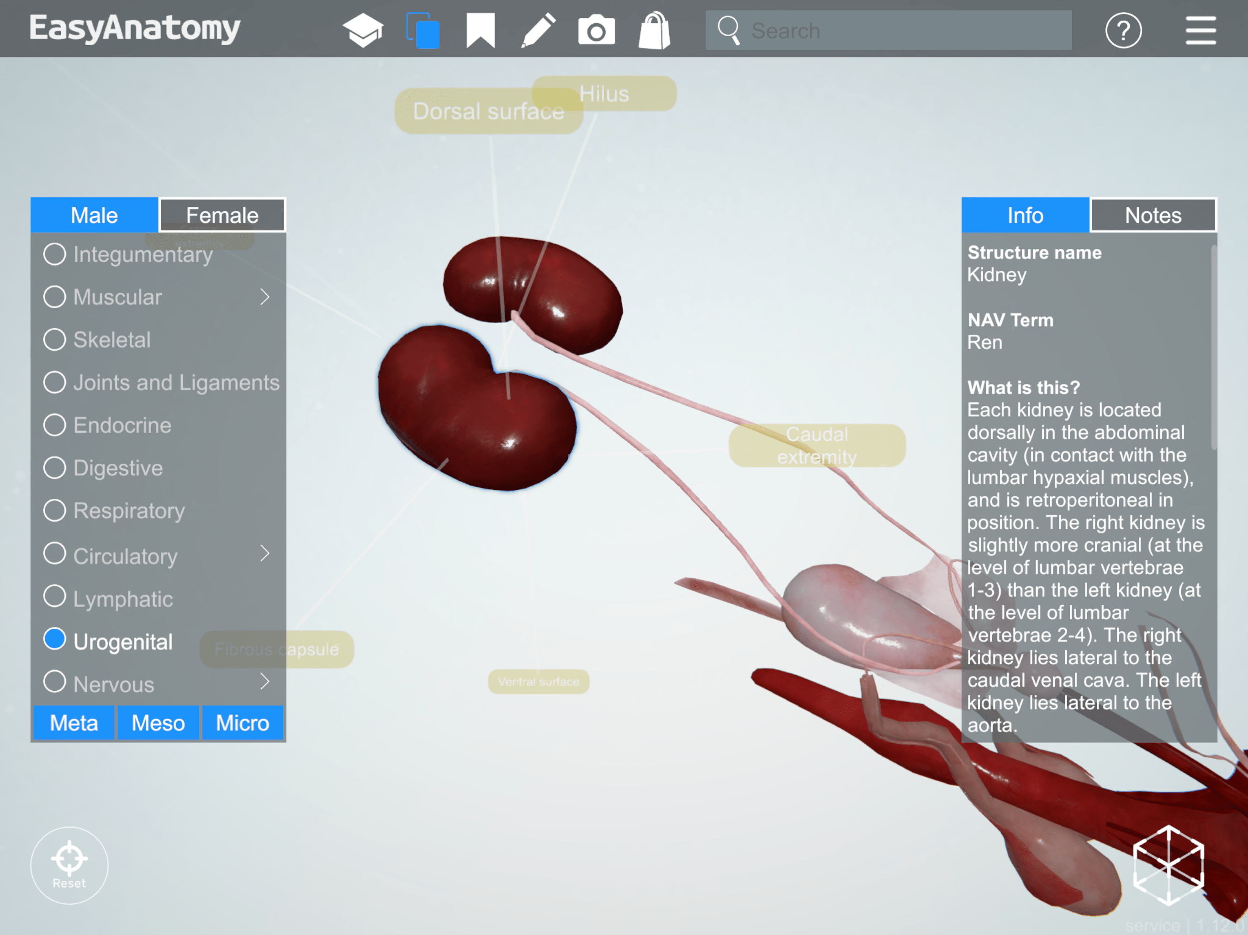Open the help question mark icon

(1123, 31)
